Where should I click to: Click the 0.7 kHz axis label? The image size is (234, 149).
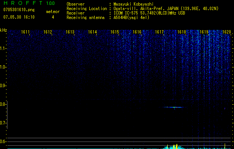[3, 123]
